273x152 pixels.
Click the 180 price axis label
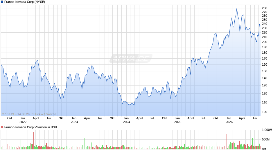point(265,53)
